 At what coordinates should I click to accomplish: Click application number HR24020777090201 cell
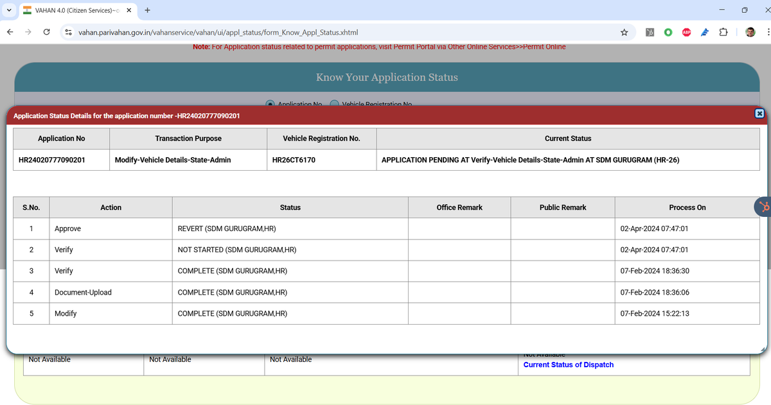[62, 160]
